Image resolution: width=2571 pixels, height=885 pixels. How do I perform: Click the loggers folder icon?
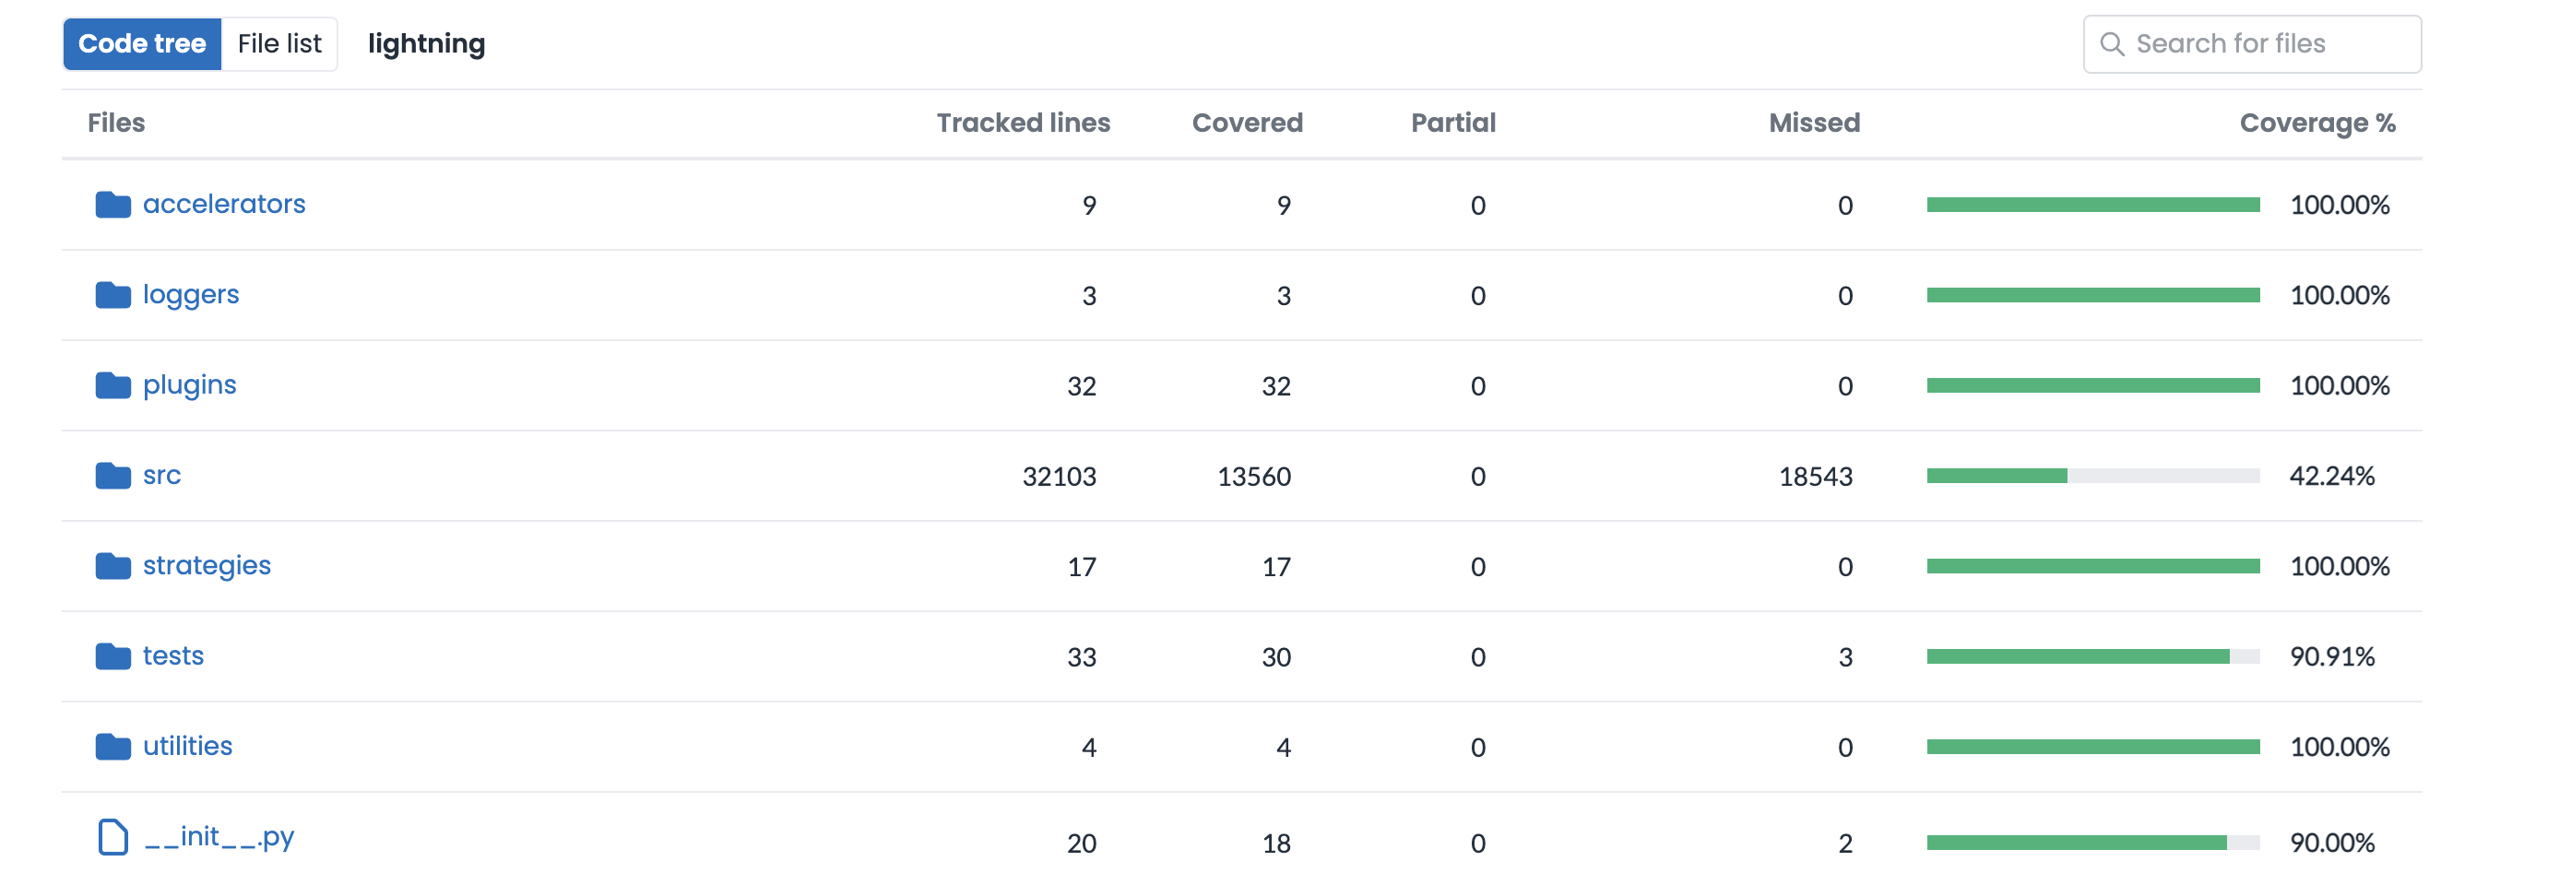pos(113,294)
